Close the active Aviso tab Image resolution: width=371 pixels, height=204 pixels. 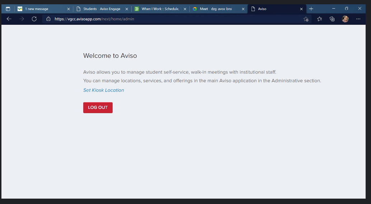click(301, 9)
